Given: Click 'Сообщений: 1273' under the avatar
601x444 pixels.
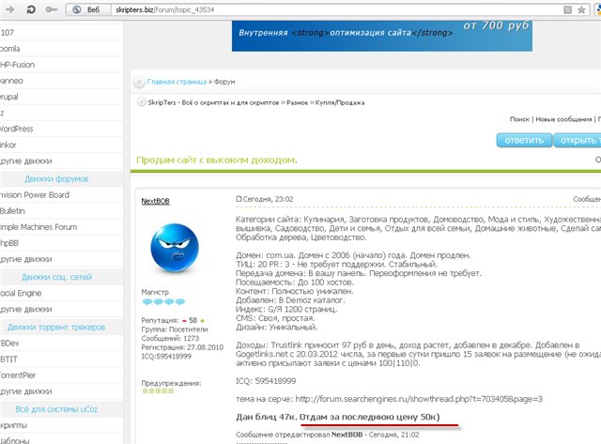Looking at the screenshot, I should tap(170, 338).
